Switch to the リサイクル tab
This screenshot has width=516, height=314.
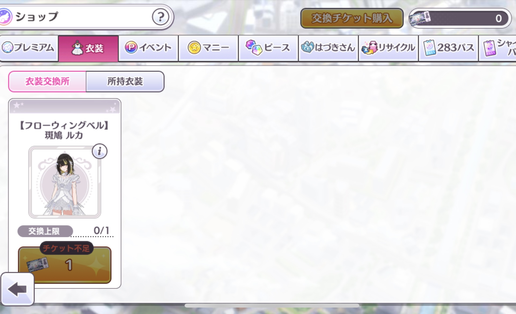click(389, 48)
